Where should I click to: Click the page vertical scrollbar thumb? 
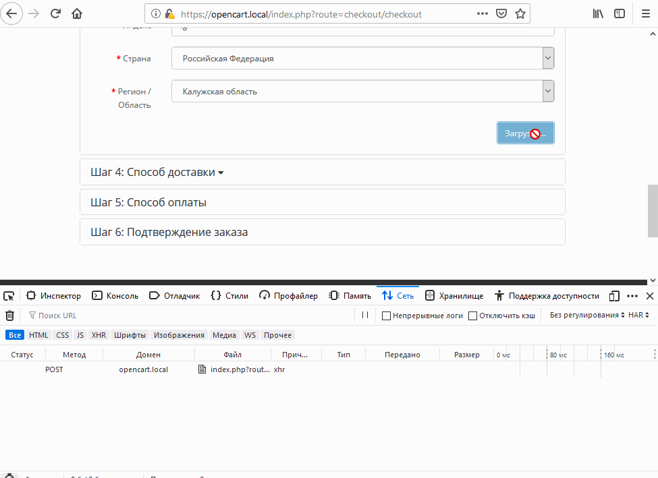[653, 211]
